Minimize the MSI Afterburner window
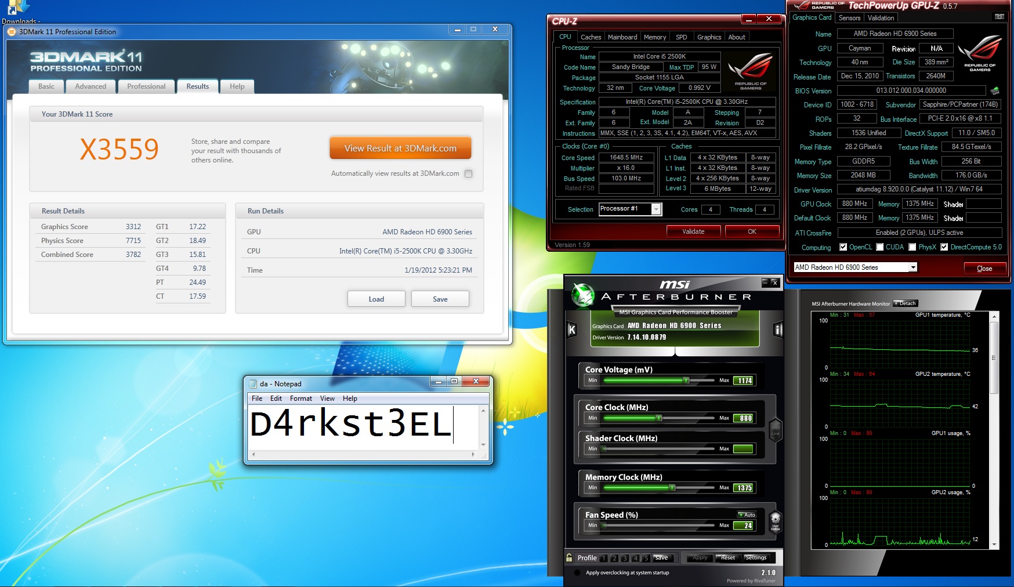Screen dimensions: 1014x587 coord(766,282)
